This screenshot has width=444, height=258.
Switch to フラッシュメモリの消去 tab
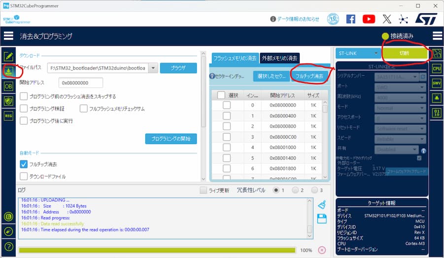[x=235, y=58]
